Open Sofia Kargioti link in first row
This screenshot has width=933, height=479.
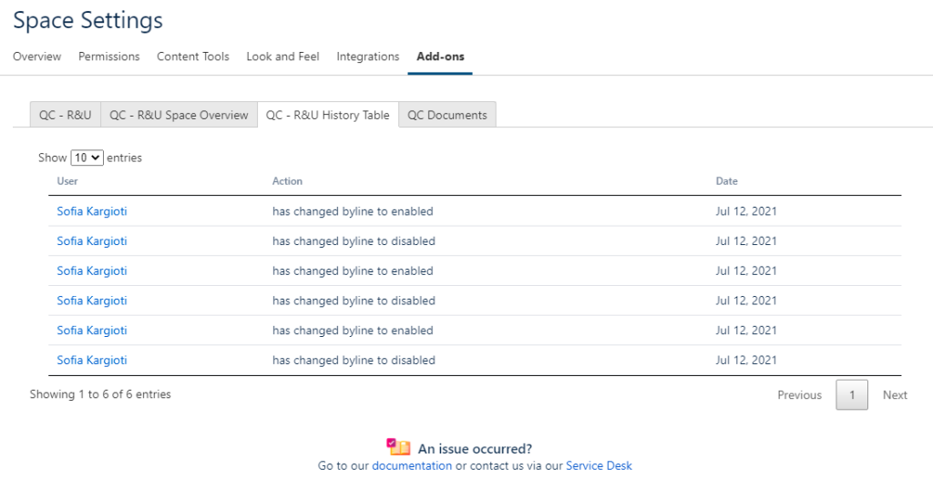click(92, 211)
